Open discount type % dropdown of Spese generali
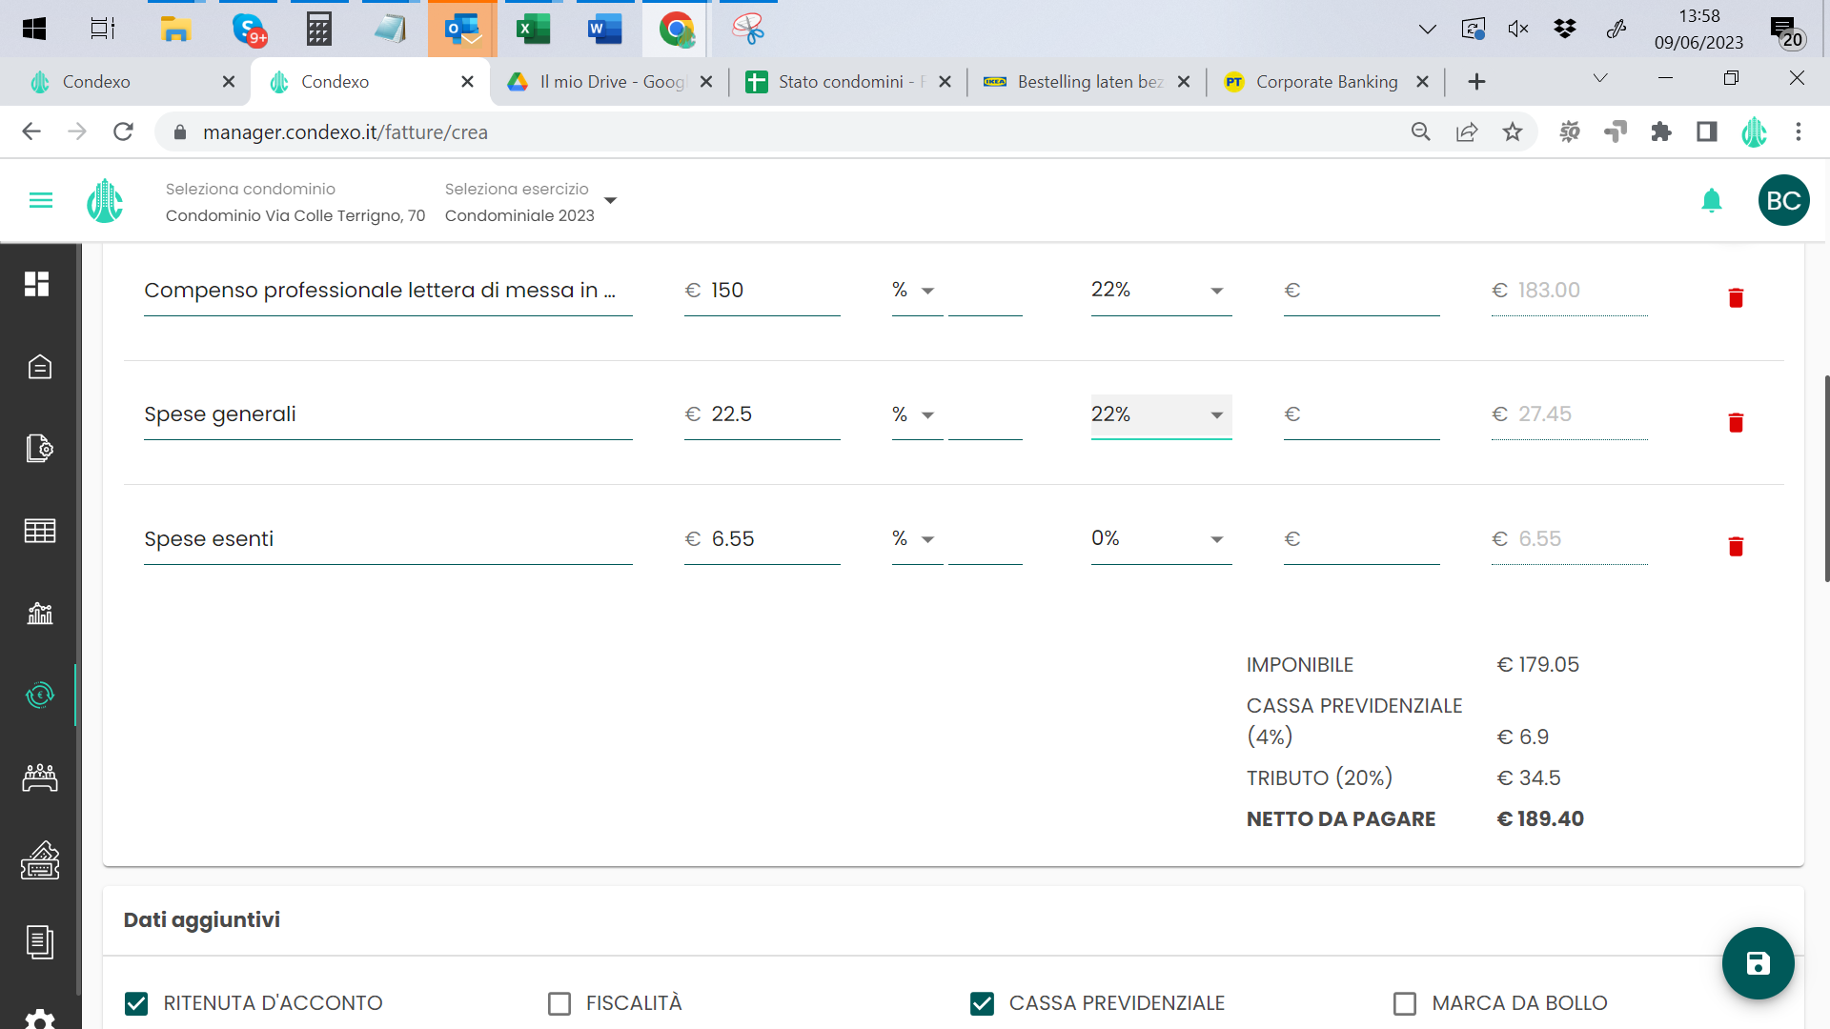Screen dimensions: 1830x1029 point(917,415)
